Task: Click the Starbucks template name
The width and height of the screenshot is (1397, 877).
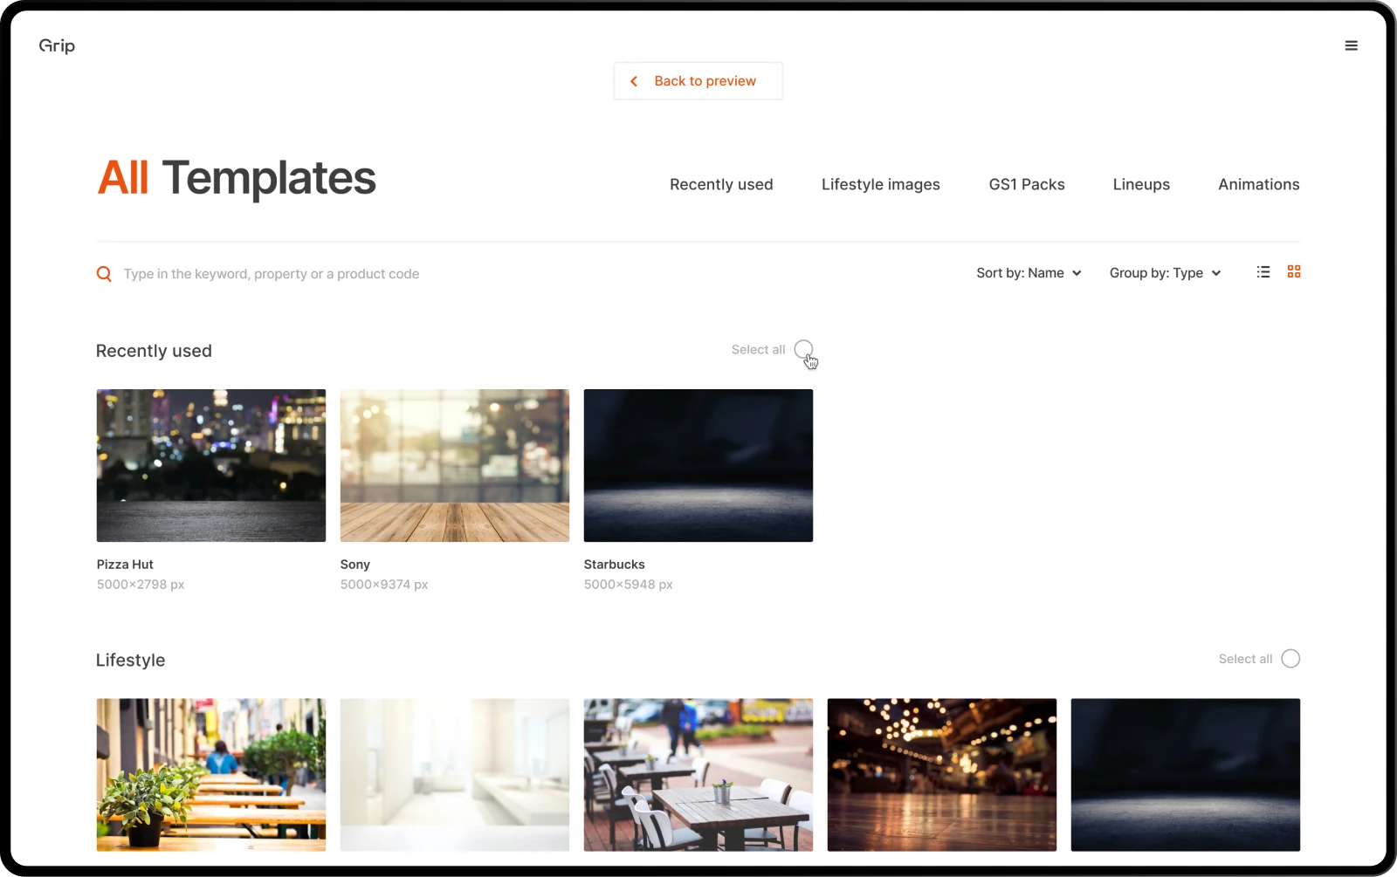Action: click(x=615, y=565)
